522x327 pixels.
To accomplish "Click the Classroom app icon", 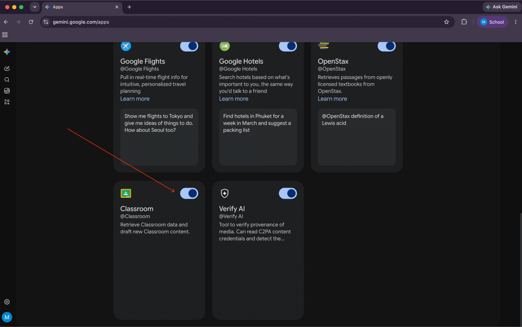I will point(126,194).
